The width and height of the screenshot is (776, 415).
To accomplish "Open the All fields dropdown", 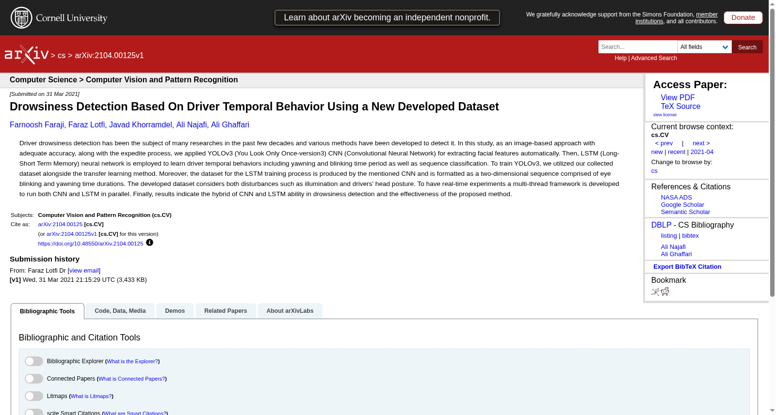I will coord(704,47).
